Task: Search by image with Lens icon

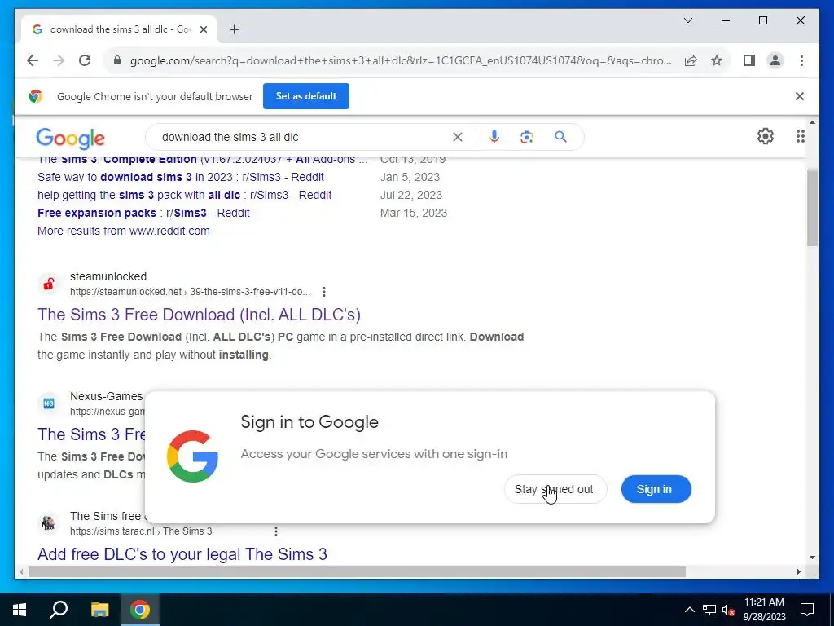Action: click(527, 137)
